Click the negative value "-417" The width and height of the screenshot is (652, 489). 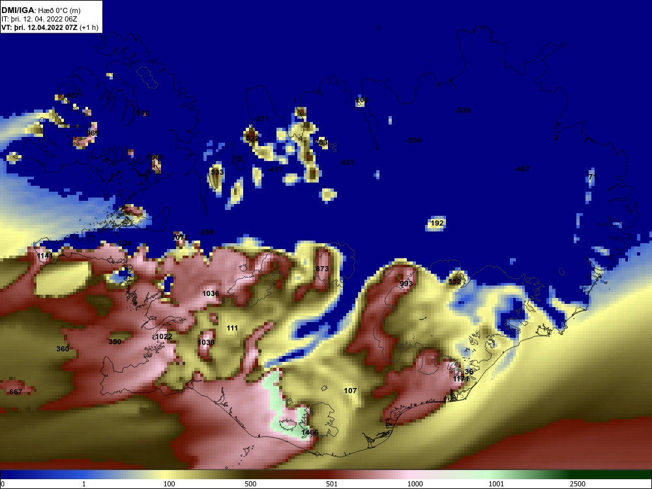[275, 170]
